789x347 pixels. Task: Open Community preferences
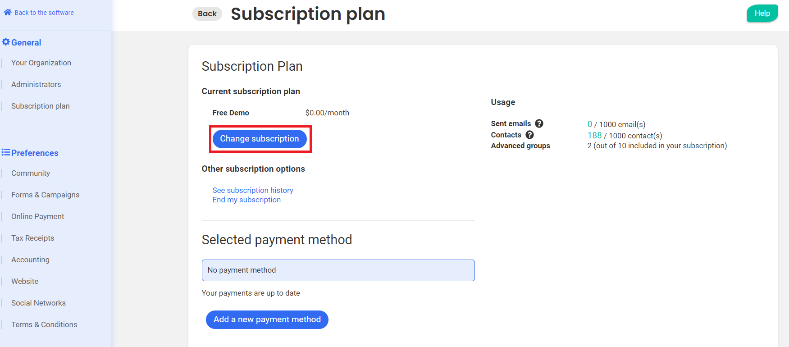coord(31,173)
